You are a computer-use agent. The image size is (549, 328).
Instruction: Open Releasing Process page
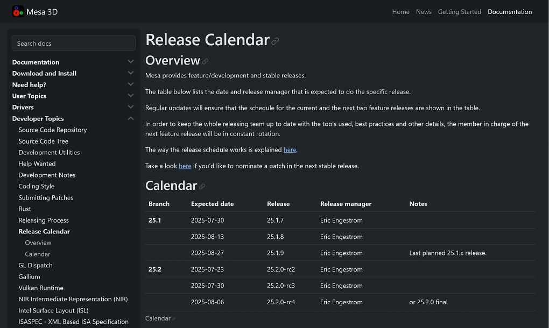(x=44, y=220)
